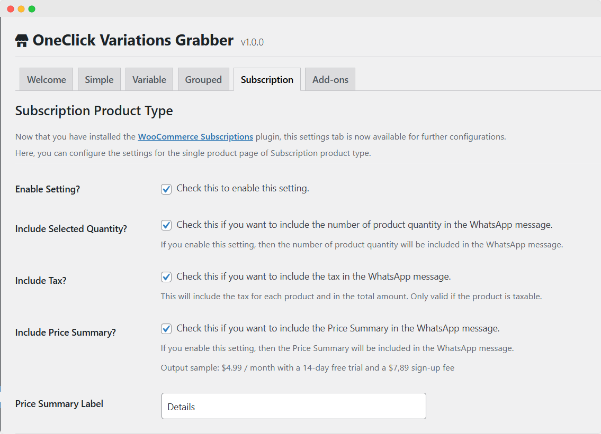The image size is (601, 434).
Task: Open the Simple settings tab
Action: tap(99, 79)
